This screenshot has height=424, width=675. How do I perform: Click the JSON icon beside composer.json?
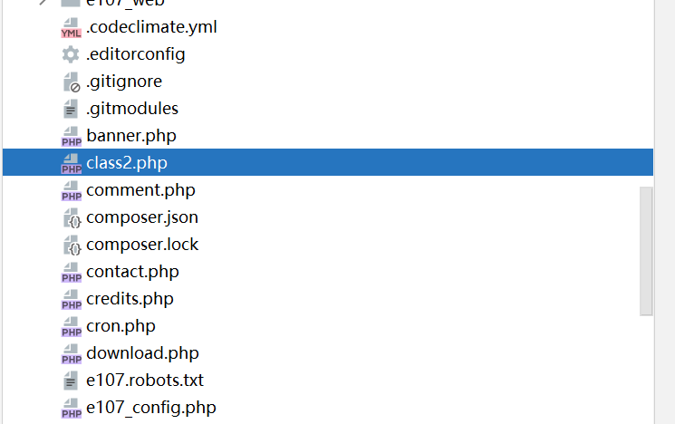(x=71, y=218)
